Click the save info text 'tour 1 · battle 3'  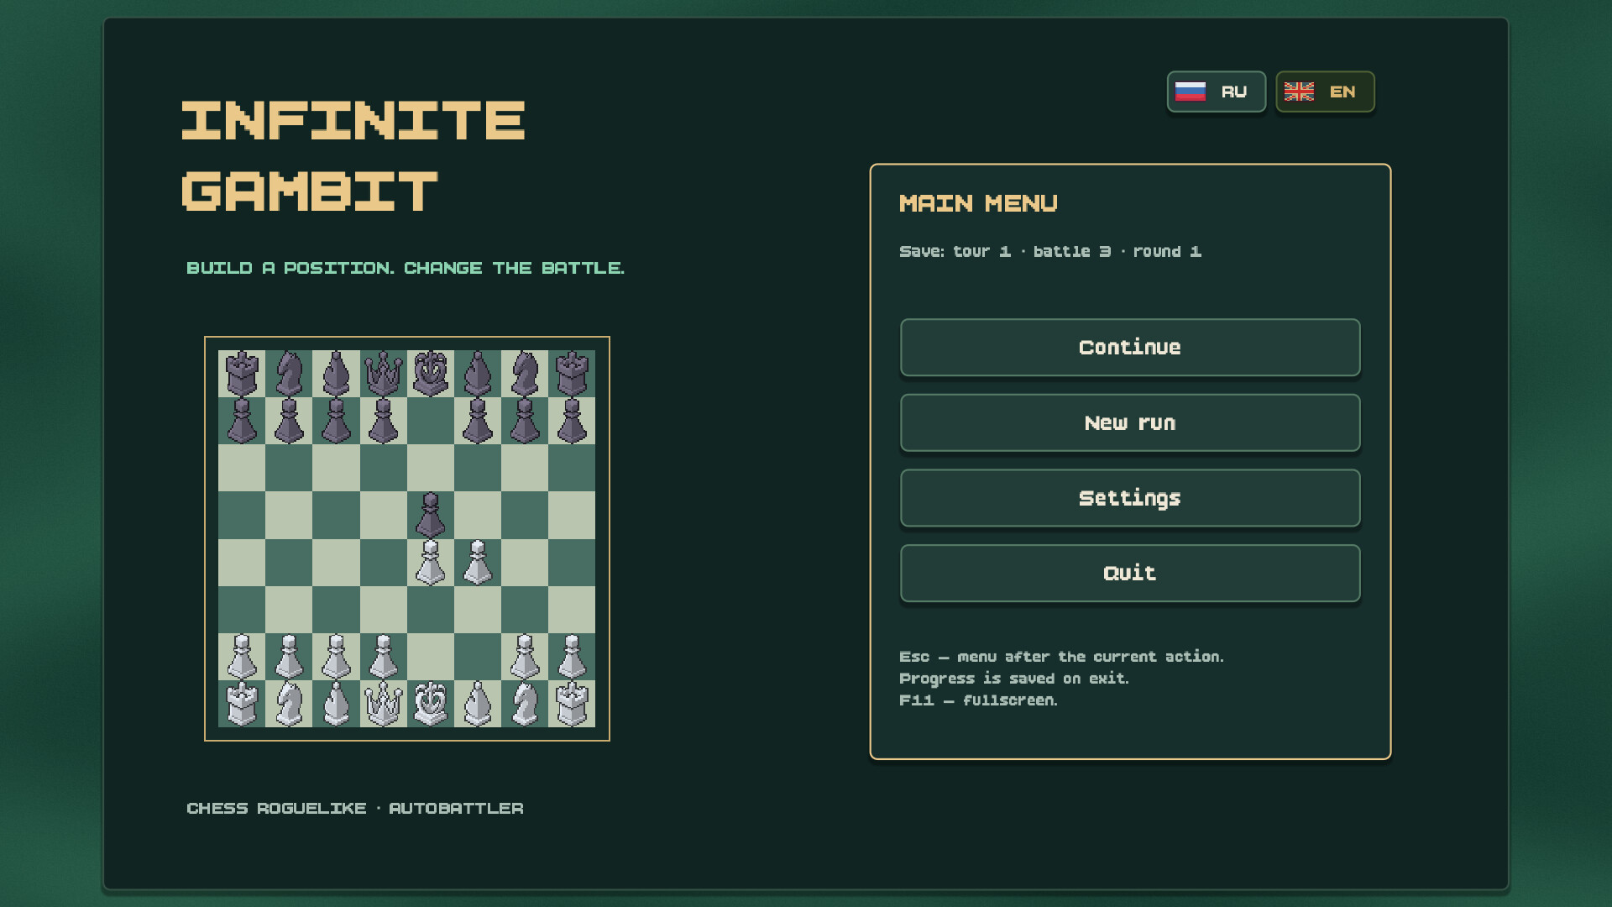(1032, 252)
